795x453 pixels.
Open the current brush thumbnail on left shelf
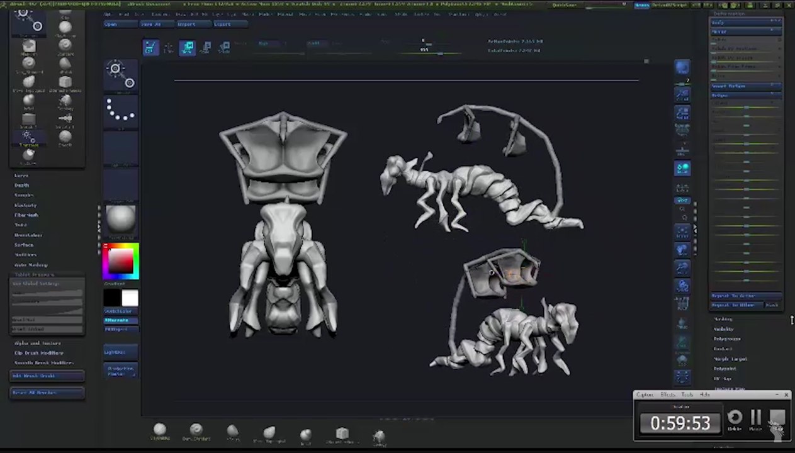(121, 76)
